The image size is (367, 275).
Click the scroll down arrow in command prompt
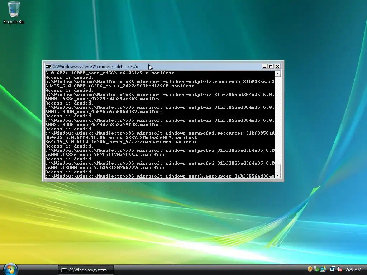278,175
